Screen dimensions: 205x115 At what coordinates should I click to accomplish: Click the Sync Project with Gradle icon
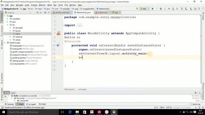tap(182, 9)
